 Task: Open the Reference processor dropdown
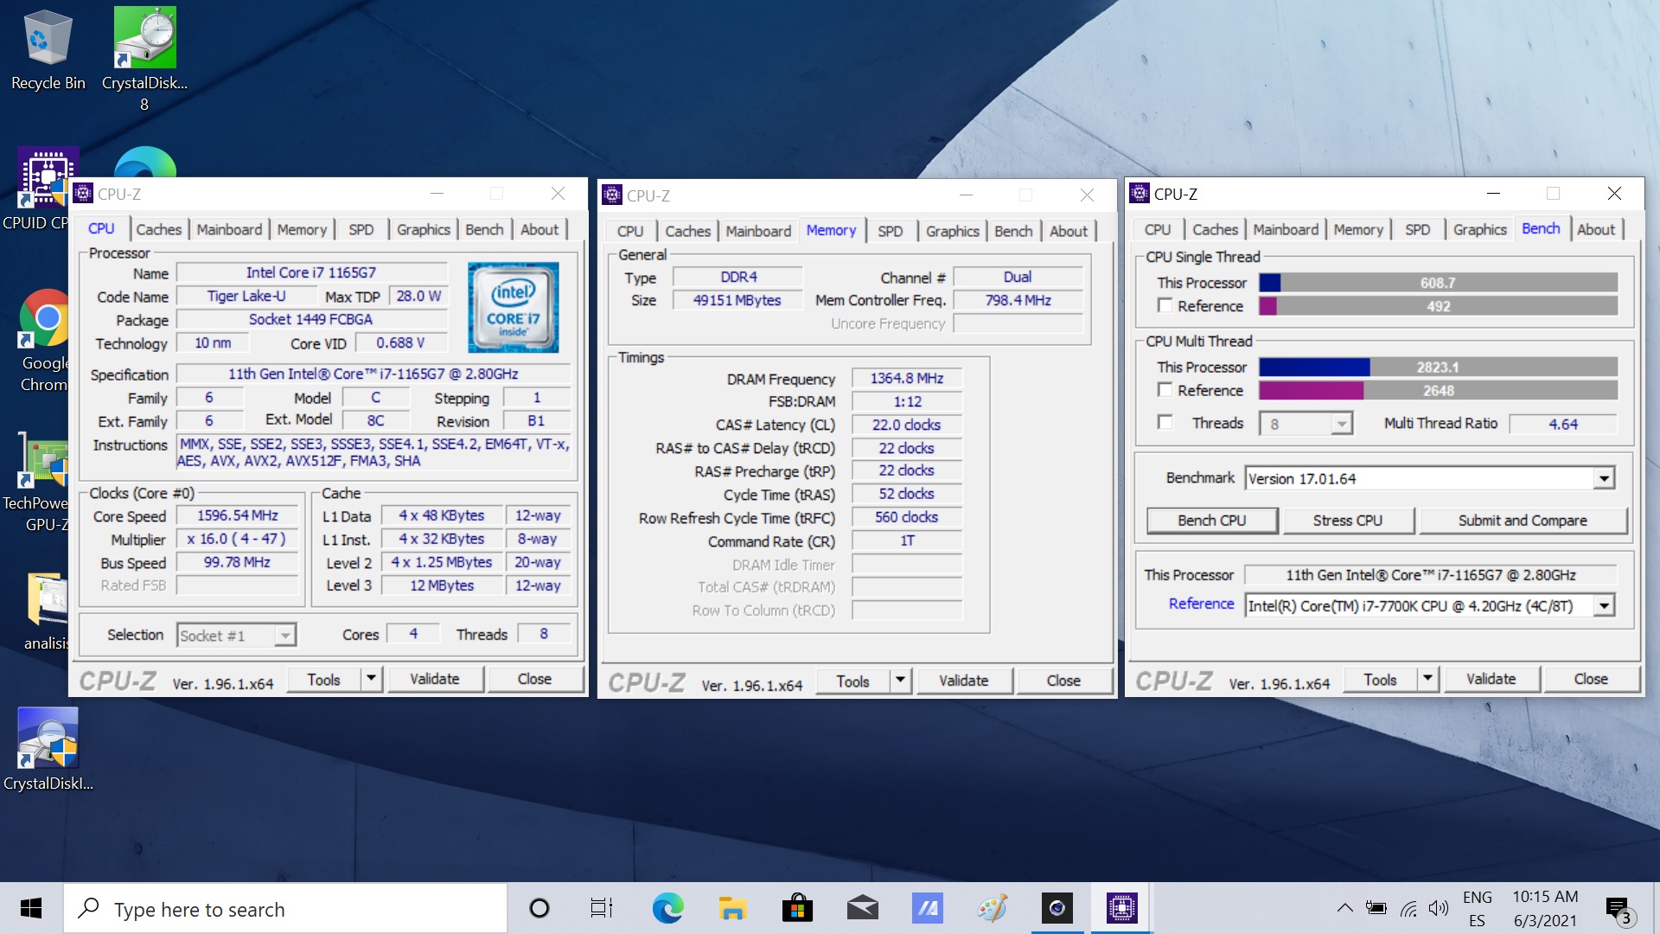1604,605
